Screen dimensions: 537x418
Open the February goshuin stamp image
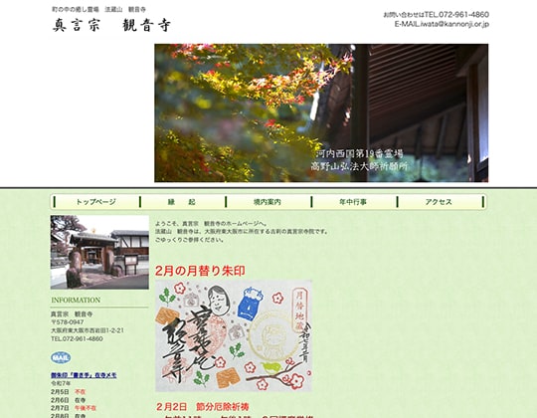[234, 335]
